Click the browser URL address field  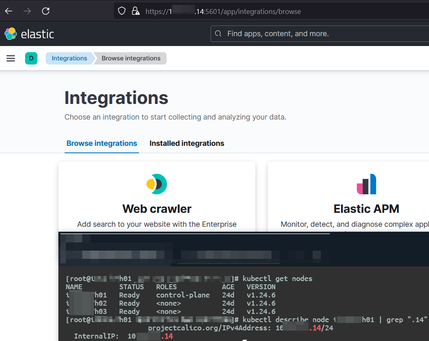pyautogui.click(x=271, y=11)
